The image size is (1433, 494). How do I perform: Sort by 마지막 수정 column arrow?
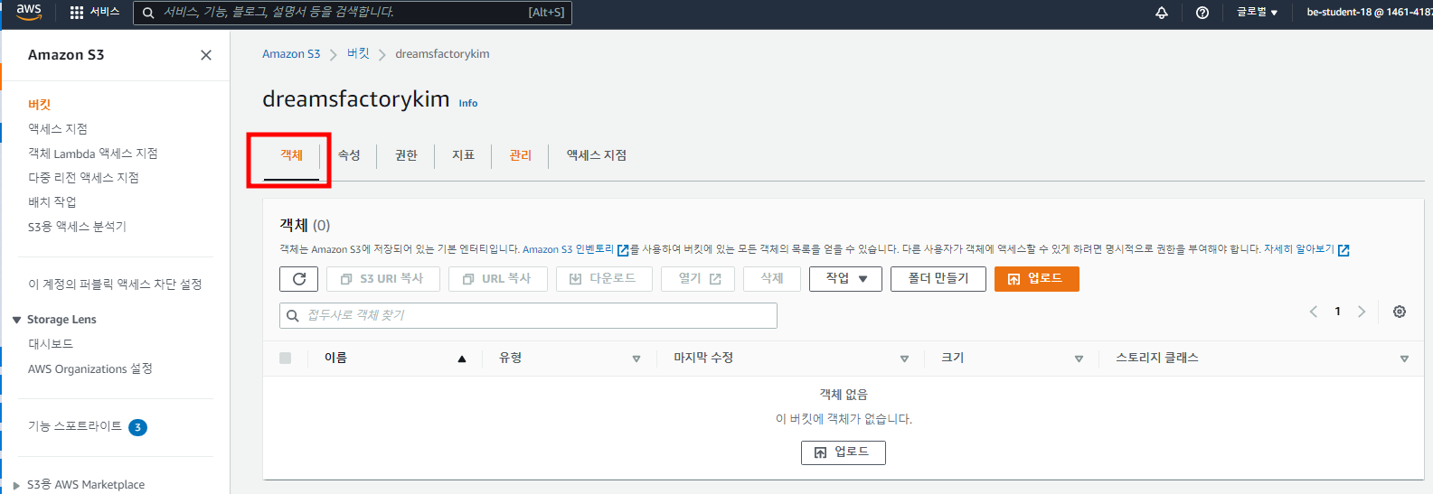904,359
